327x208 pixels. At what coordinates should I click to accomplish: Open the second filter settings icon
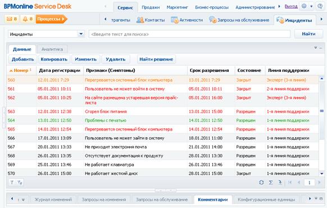coord(20,183)
